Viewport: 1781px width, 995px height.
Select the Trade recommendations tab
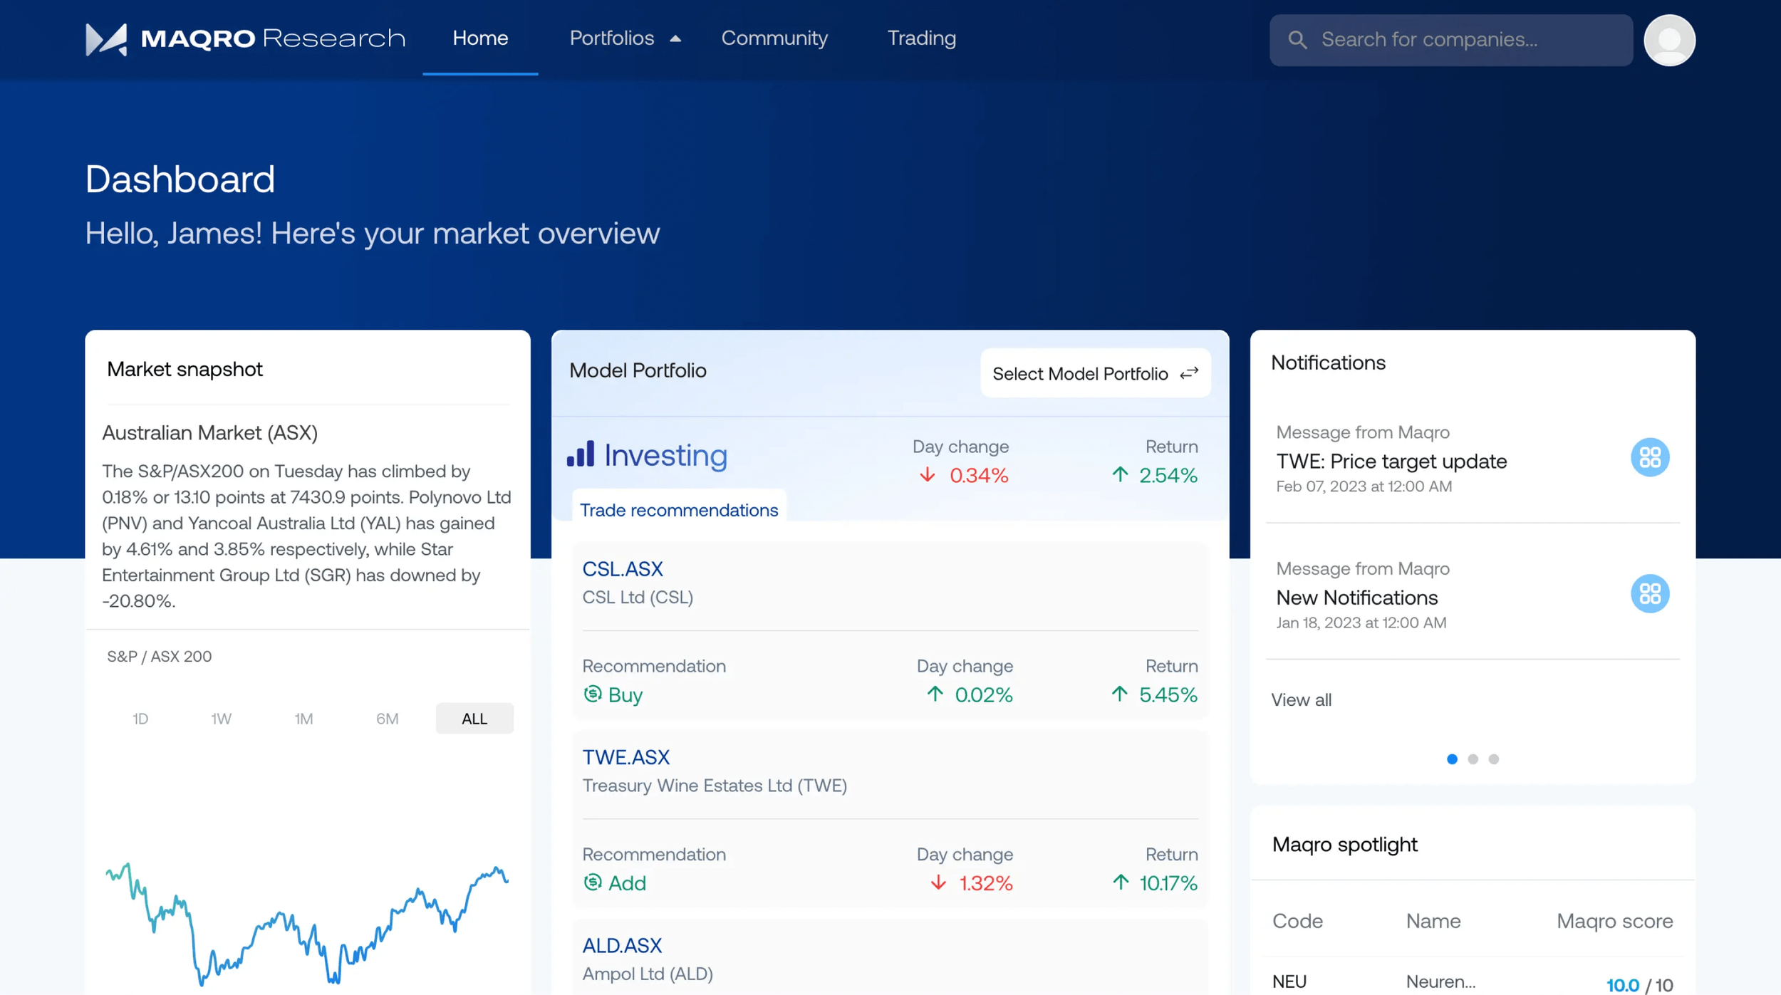[x=679, y=509]
